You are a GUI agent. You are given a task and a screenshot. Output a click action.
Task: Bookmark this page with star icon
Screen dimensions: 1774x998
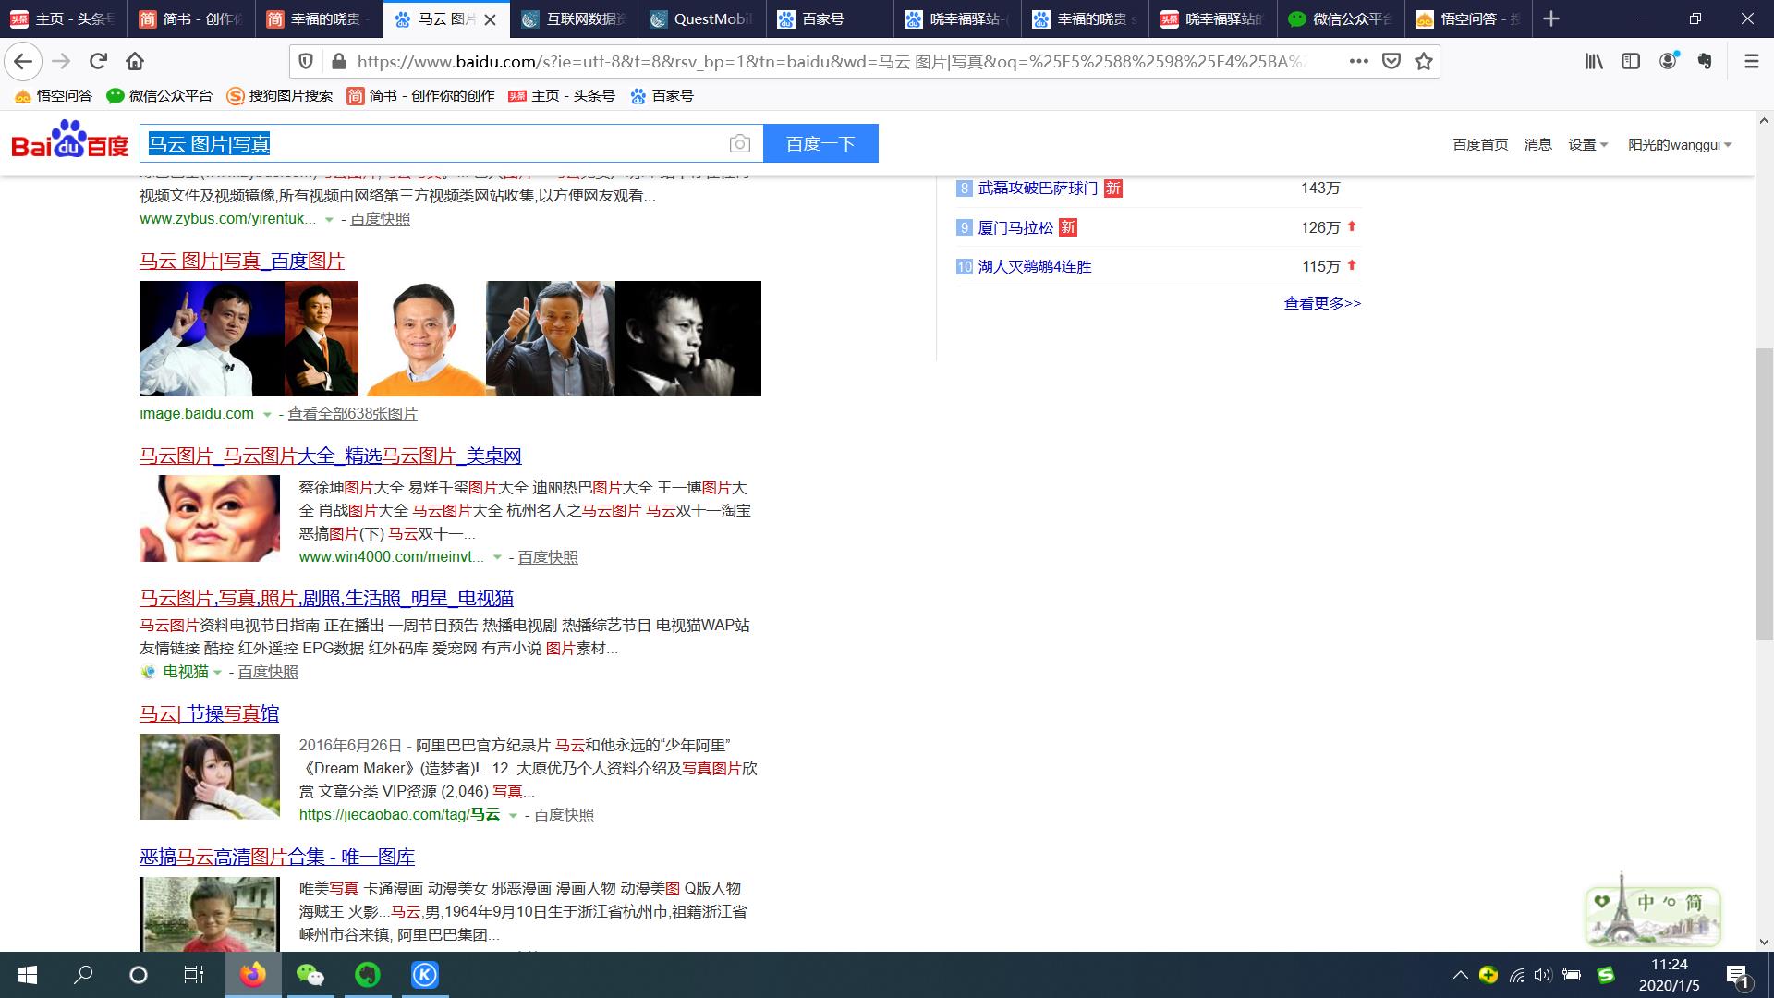point(1424,61)
